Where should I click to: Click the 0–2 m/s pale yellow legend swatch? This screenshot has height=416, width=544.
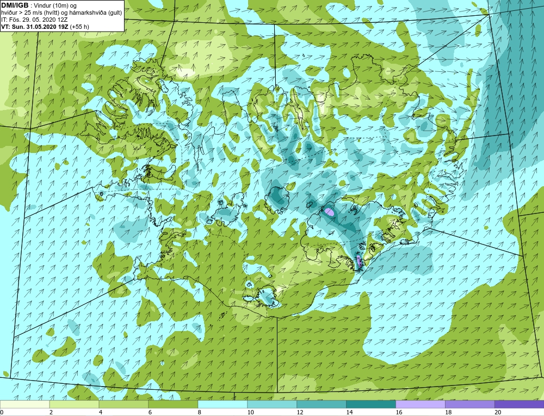pyautogui.click(x=24, y=405)
